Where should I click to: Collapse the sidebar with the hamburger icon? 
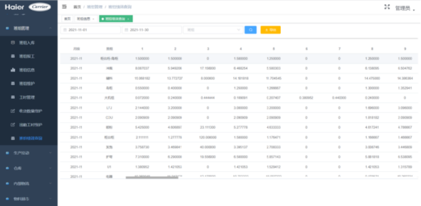64,7
